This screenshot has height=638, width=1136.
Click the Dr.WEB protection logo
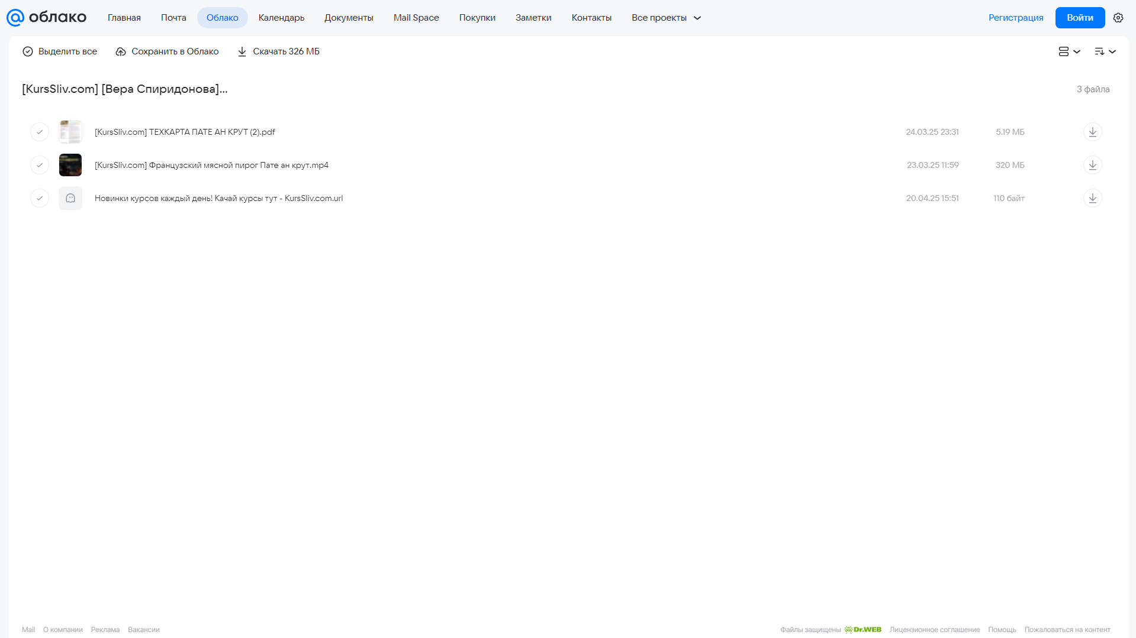[863, 629]
